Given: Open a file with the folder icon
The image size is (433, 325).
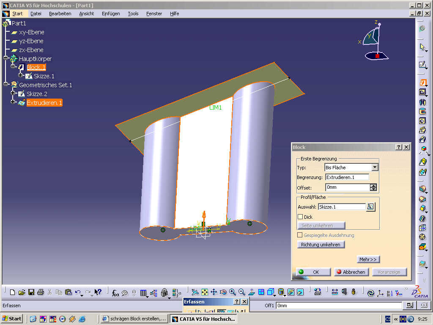Looking at the screenshot, I should (22, 292).
